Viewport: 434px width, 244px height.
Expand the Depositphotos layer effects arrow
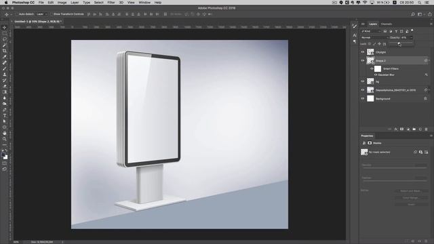click(x=429, y=90)
